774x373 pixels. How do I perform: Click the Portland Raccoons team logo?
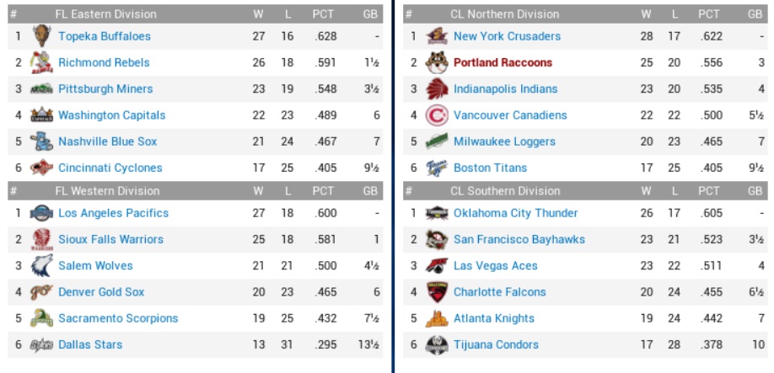pos(437,62)
